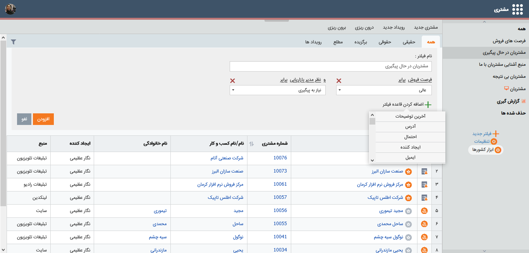Open the عالی dropdown for فرصت فروش
529x253 pixels.
pyautogui.click(x=383, y=90)
